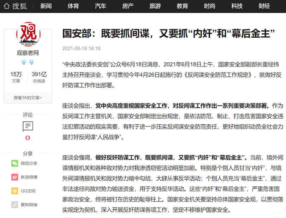Share to QQ空间 star icon
Image resolution: width=286 pixels, height=218 pixels.
14,191
